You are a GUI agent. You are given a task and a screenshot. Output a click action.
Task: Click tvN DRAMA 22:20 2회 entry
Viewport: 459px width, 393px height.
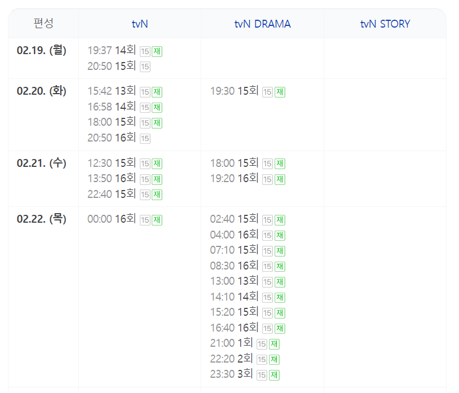[x=245, y=359]
